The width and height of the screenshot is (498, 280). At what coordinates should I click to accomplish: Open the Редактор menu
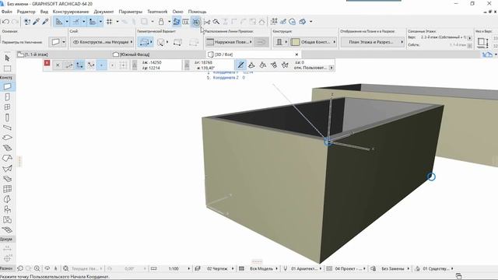[x=26, y=12]
